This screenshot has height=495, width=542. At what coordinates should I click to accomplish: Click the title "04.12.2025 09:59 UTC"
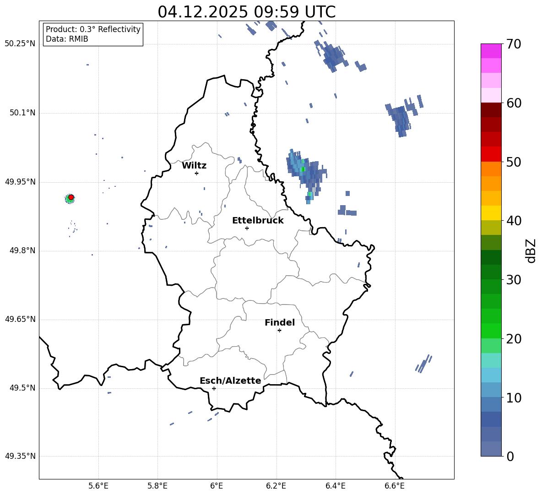coord(246,12)
